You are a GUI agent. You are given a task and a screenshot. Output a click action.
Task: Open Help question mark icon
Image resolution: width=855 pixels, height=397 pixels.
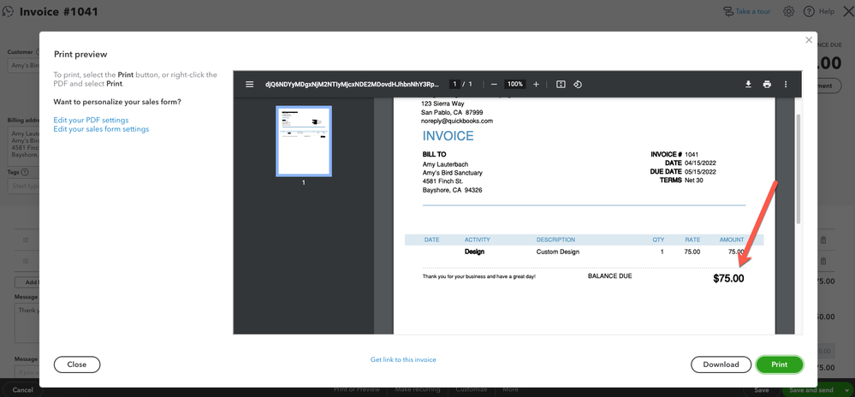(x=809, y=11)
